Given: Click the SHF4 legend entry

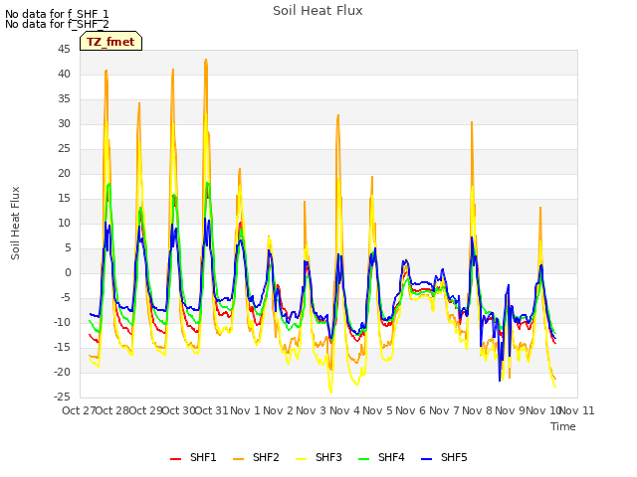Looking at the screenshot, I should pos(381,457).
